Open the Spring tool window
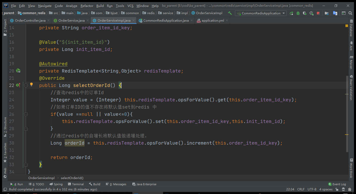Viewport: 356px width, 194px height. click(x=56, y=184)
